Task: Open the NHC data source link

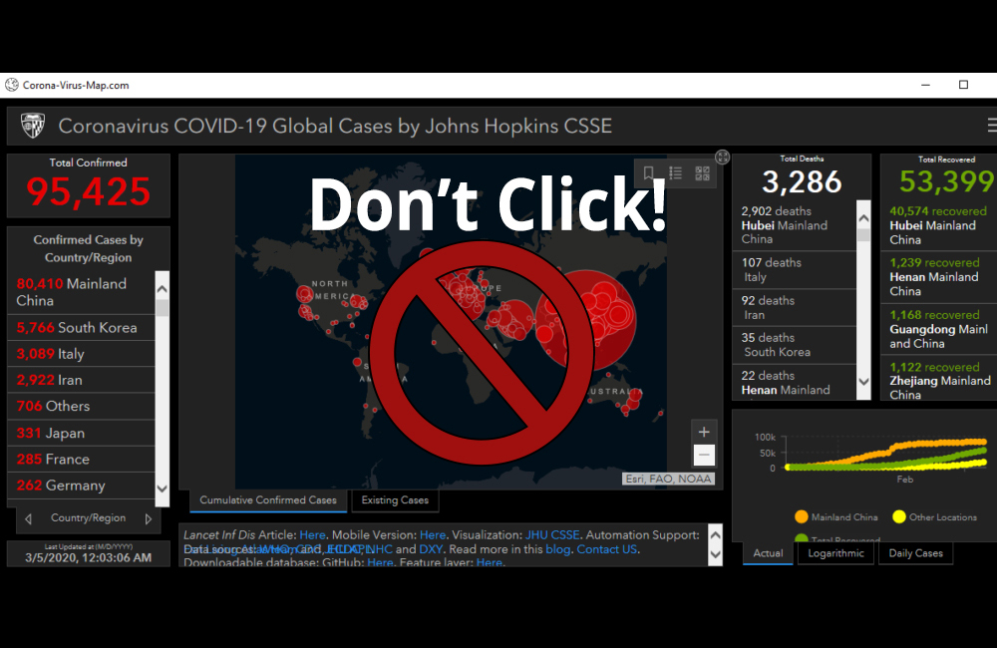Action: 379,549
